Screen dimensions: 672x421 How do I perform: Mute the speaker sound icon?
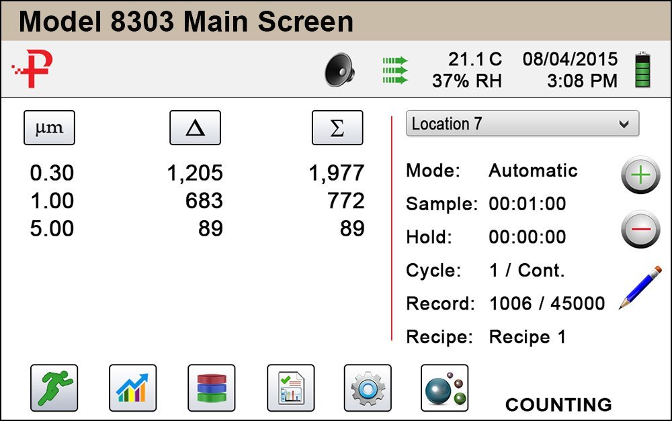pos(339,70)
